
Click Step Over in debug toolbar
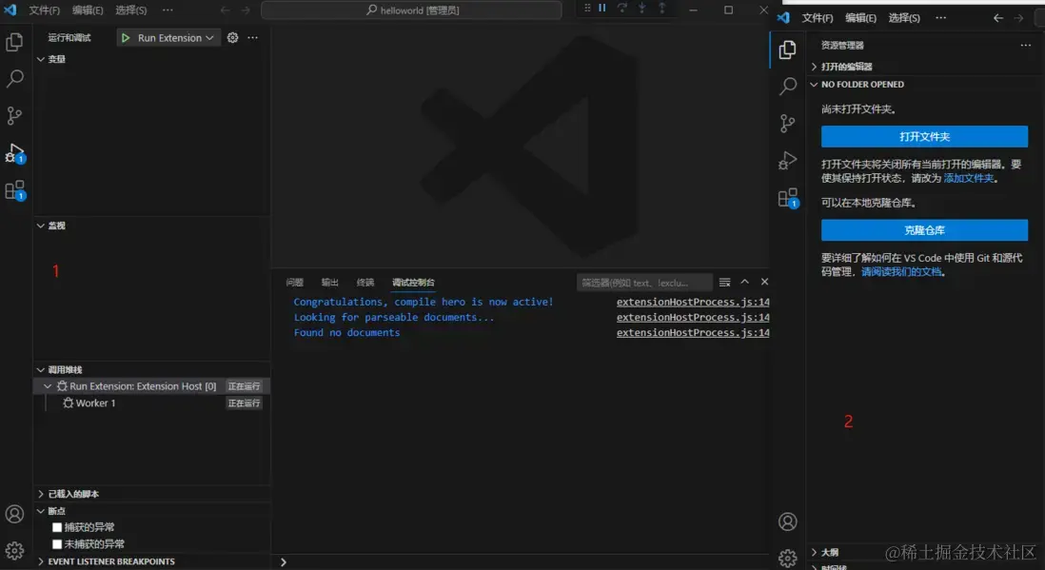click(621, 8)
